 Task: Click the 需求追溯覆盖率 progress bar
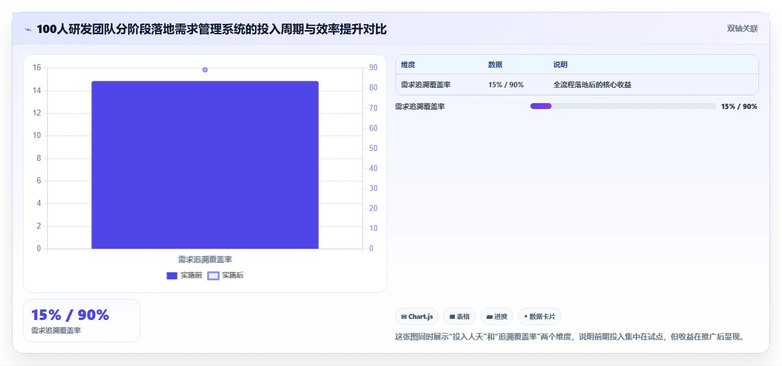[x=623, y=106]
